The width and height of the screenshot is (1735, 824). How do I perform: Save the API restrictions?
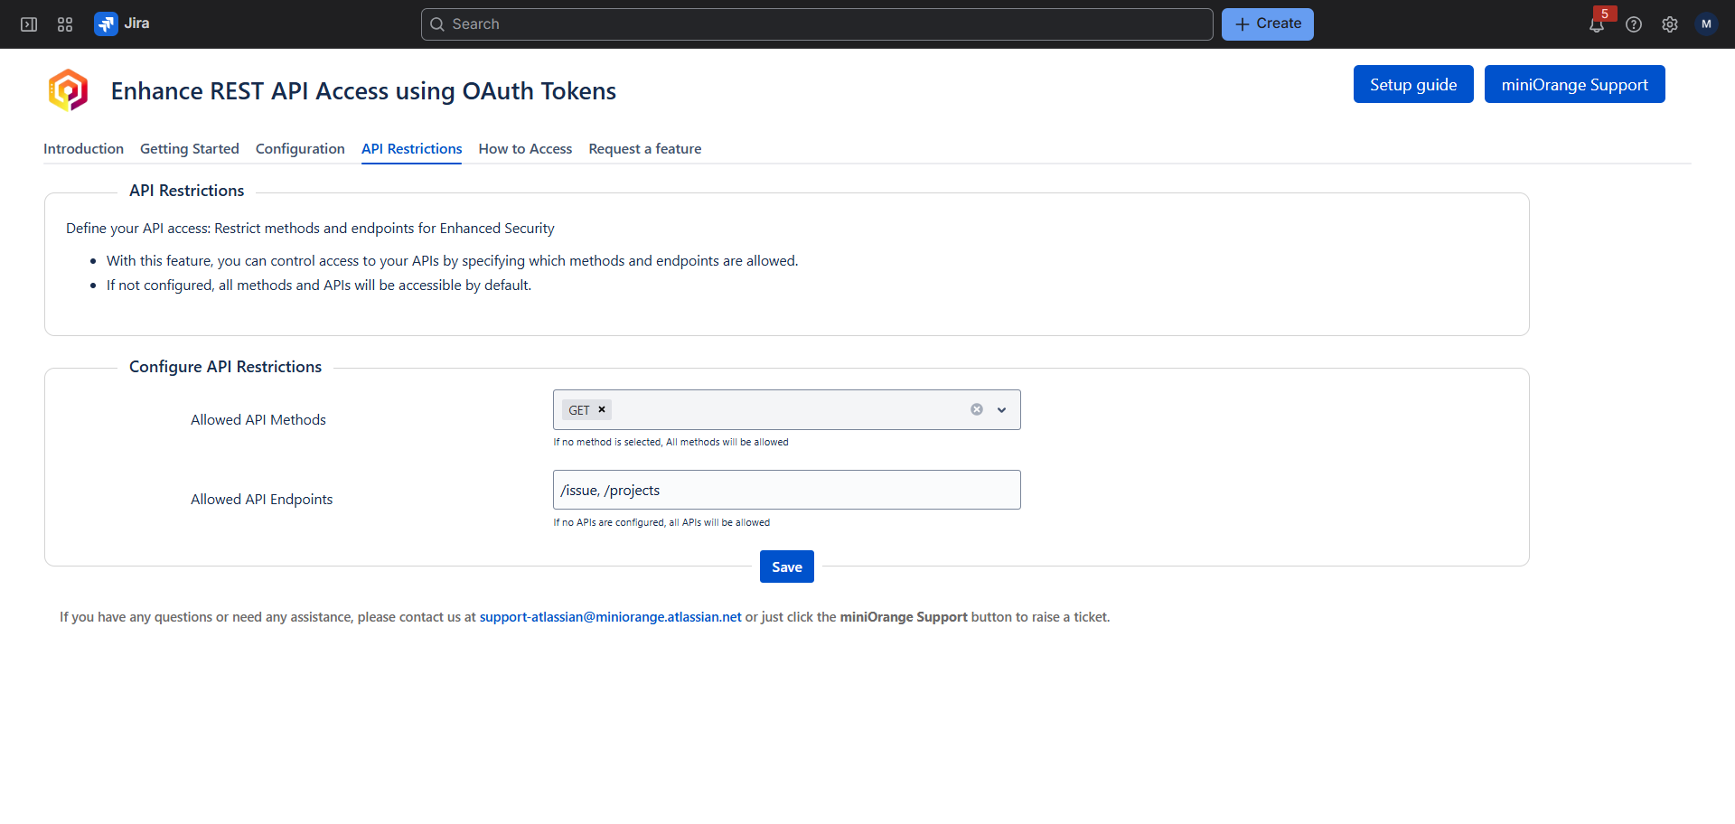point(787,566)
